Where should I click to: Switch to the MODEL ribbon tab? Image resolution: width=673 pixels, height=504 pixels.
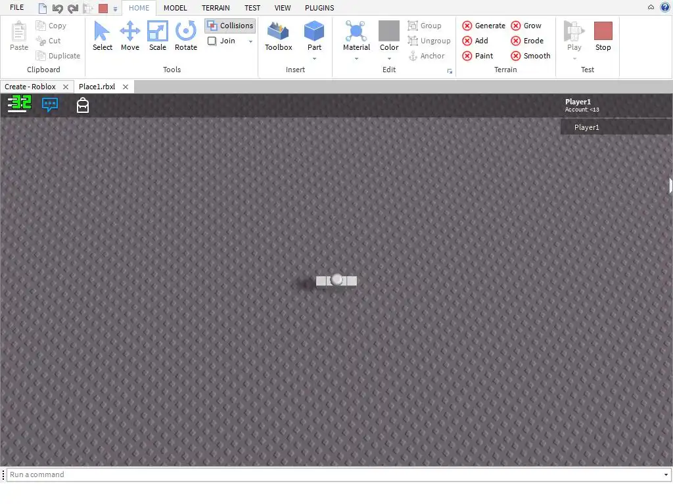(175, 8)
